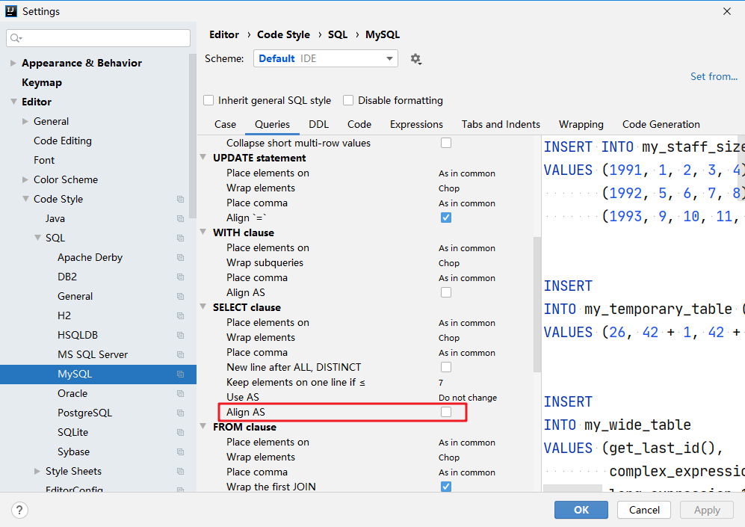Image resolution: width=745 pixels, height=527 pixels.
Task: Click the Apply button
Action: click(x=707, y=510)
